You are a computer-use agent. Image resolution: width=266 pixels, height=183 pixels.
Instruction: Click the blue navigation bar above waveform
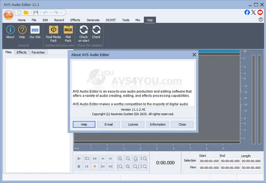click(219, 51)
